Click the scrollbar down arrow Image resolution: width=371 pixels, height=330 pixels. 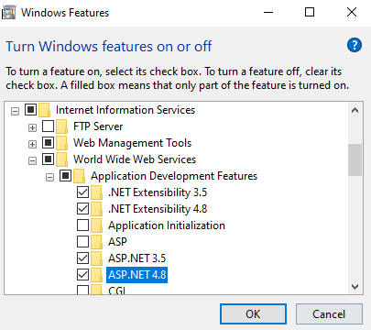[x=355, y=287]
